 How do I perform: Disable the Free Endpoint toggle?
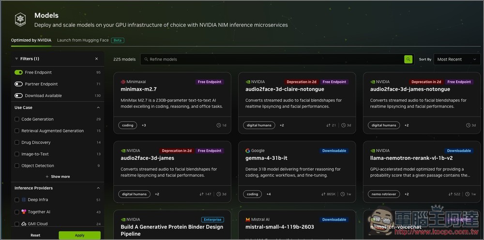pyautogui.click(x=18, y=72)
